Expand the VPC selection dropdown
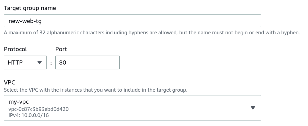The width and height of the screenshot is (308, 126). (x=132, y=108)
